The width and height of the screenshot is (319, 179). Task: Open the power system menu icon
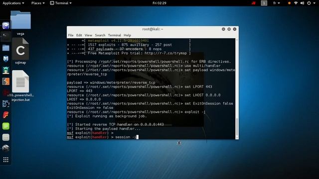coord(309,3)
